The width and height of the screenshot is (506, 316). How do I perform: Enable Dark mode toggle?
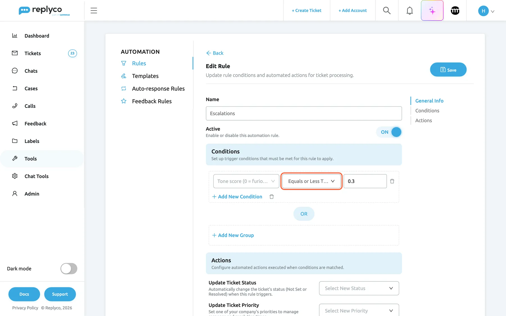click(x=69, y=269)
